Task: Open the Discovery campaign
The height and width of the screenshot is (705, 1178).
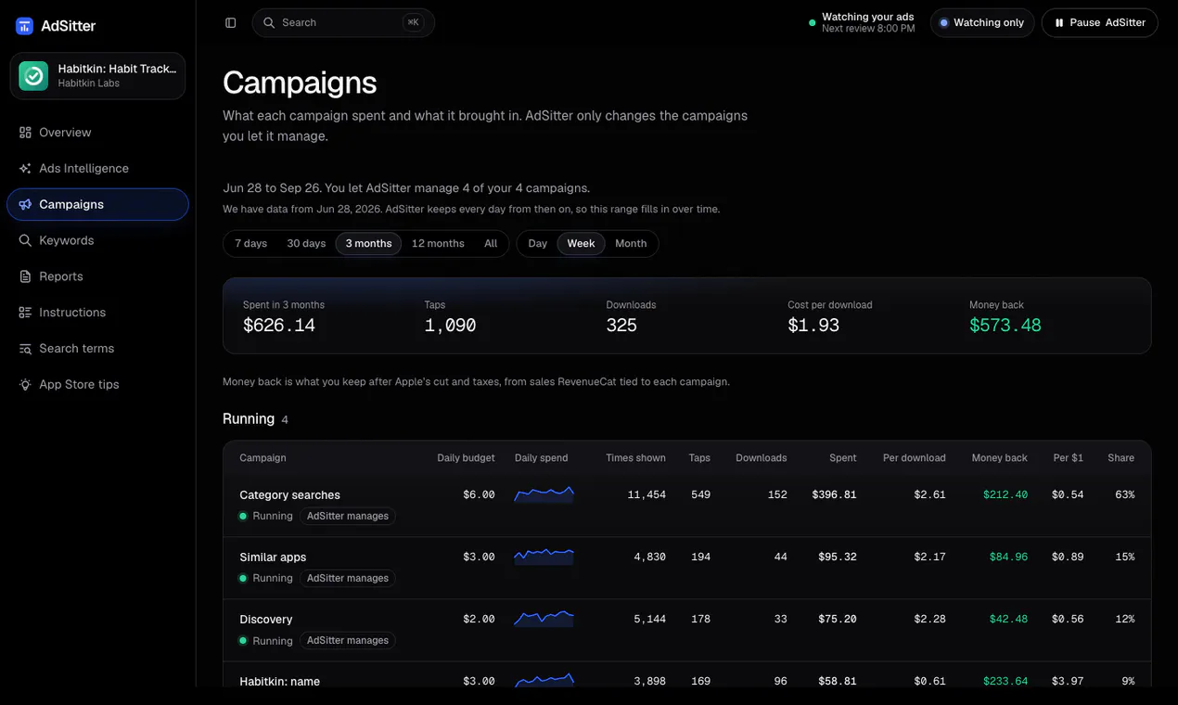Action: tap(265, 620)
